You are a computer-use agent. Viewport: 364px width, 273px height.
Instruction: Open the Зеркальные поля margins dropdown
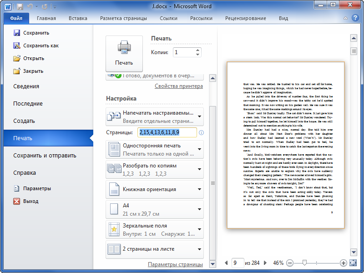[x=199, y=229]
